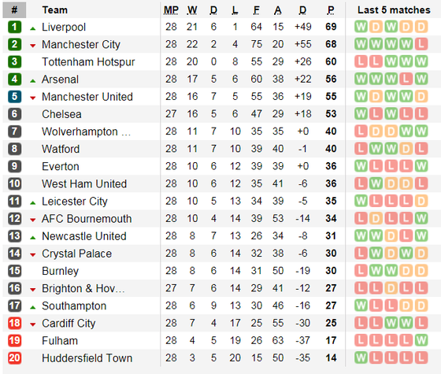Sort by the P points column header
The width and height of the screenshot is (441, 374).
tap(331, 10)
